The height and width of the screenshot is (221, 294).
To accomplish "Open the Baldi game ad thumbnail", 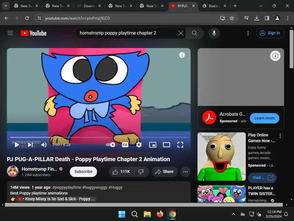I will pyautogui.click(x=221, y=157).
